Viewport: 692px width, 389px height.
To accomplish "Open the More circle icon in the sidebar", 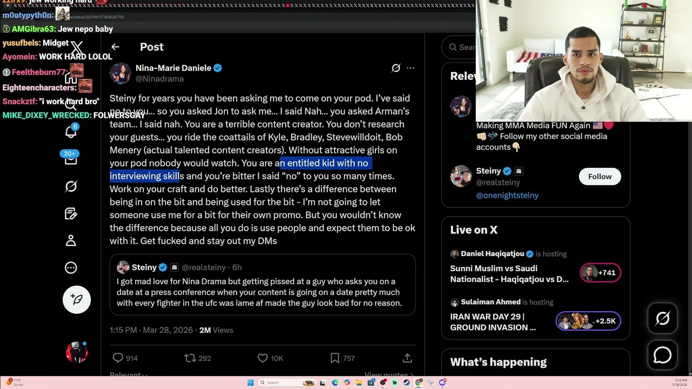I will 71,267.
